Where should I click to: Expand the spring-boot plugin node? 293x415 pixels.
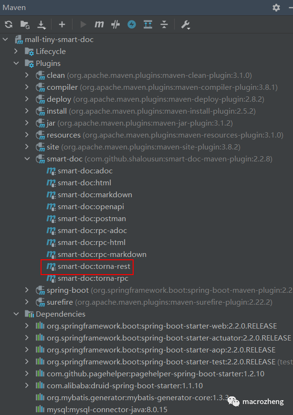pyautogui.click(x=27, y=290)
